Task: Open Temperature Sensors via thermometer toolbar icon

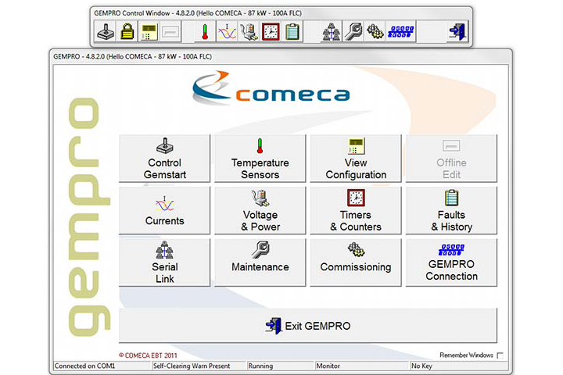Action: pos(205,31)
